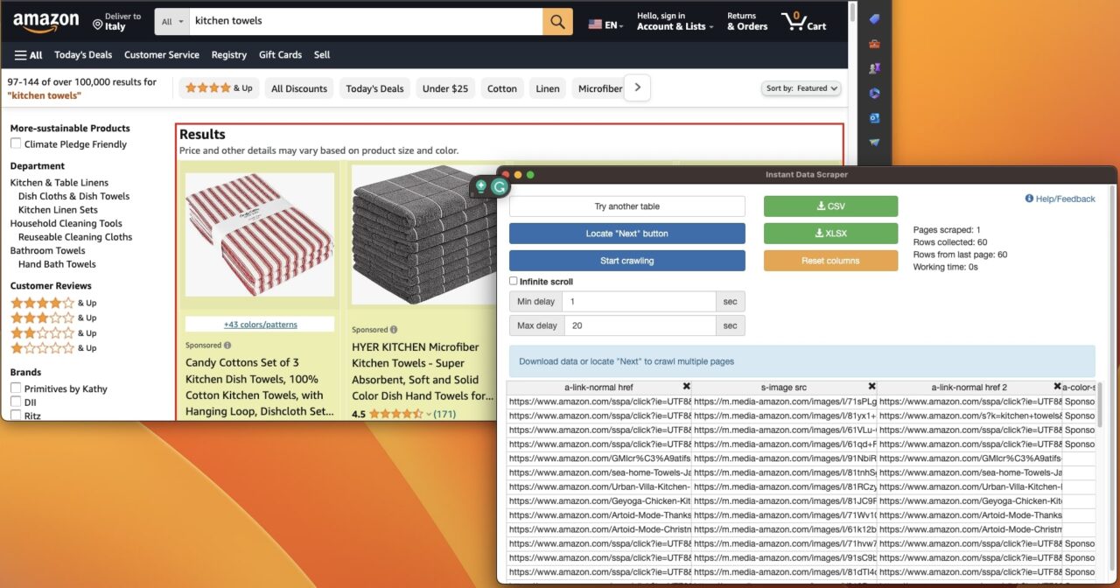Click Sponsored info icon under HYER KITCHEN
This screenshot has height=588, width=1120.
(x=394, y=330)
